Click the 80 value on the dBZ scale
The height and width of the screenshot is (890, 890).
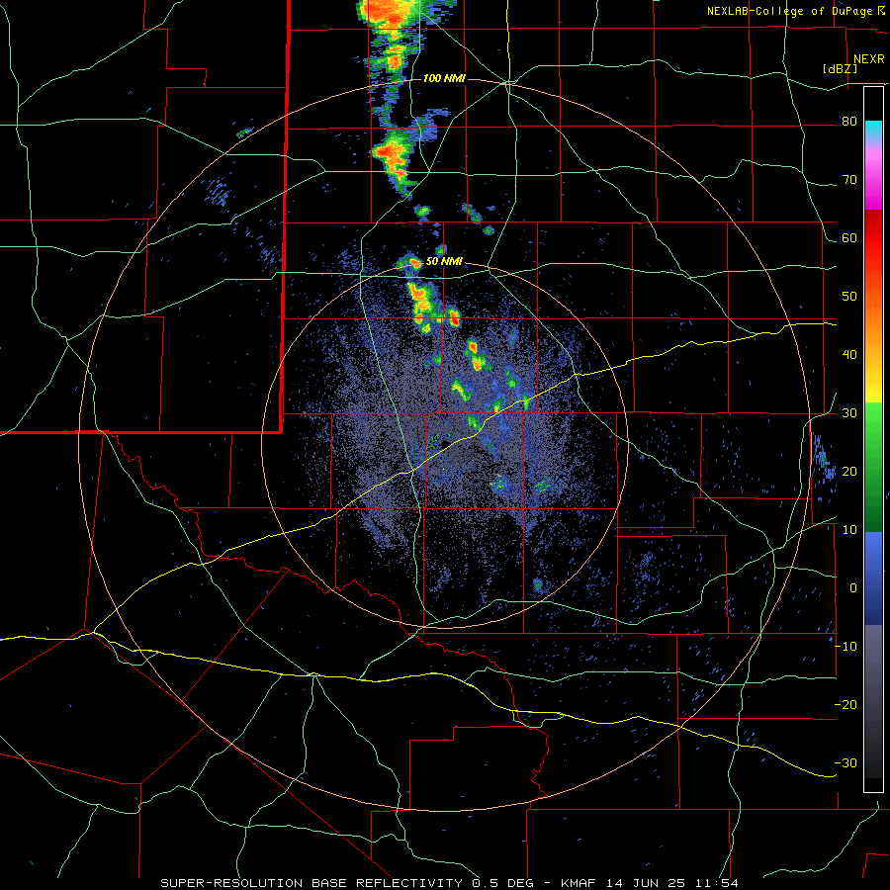[x=849, y=122]
